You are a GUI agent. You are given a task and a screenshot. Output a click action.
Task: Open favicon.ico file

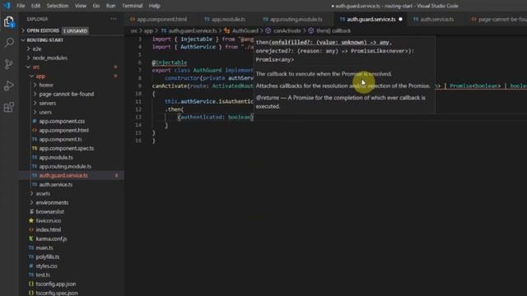click(49, 221)
